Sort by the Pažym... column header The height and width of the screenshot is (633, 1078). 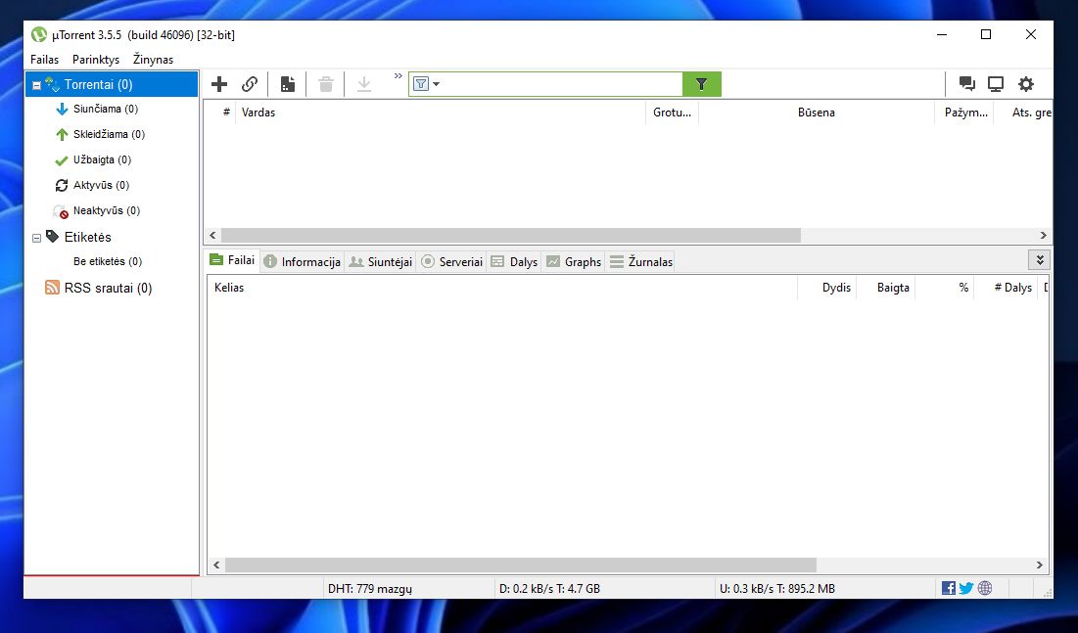tap(963, 113)
